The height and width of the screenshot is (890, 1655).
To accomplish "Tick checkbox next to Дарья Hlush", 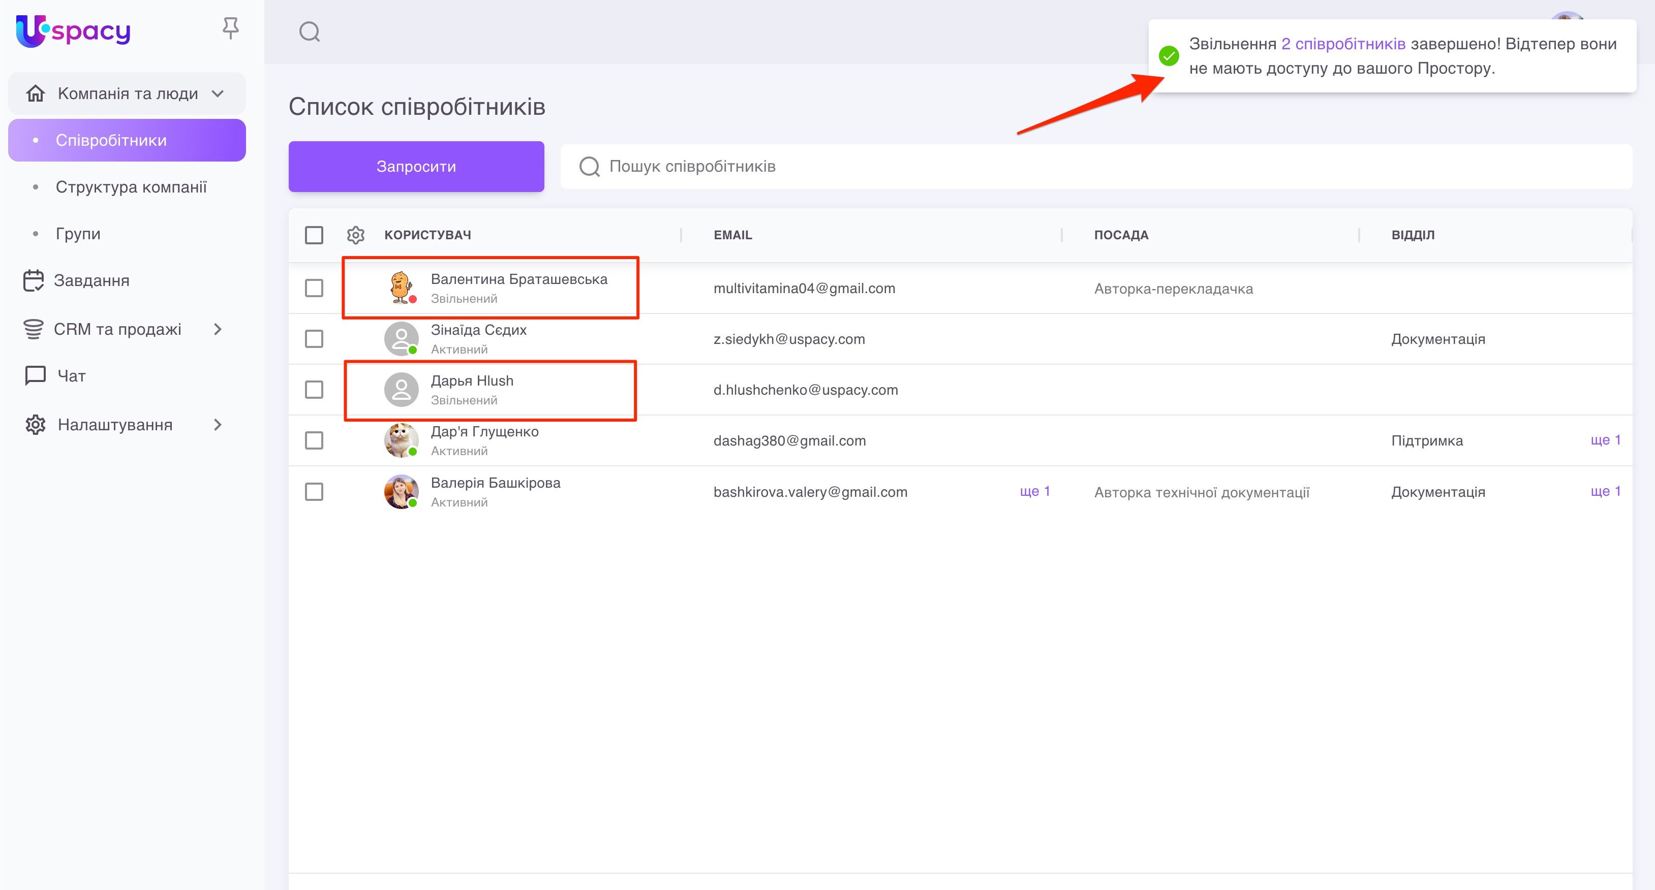I will coord(314,390).
